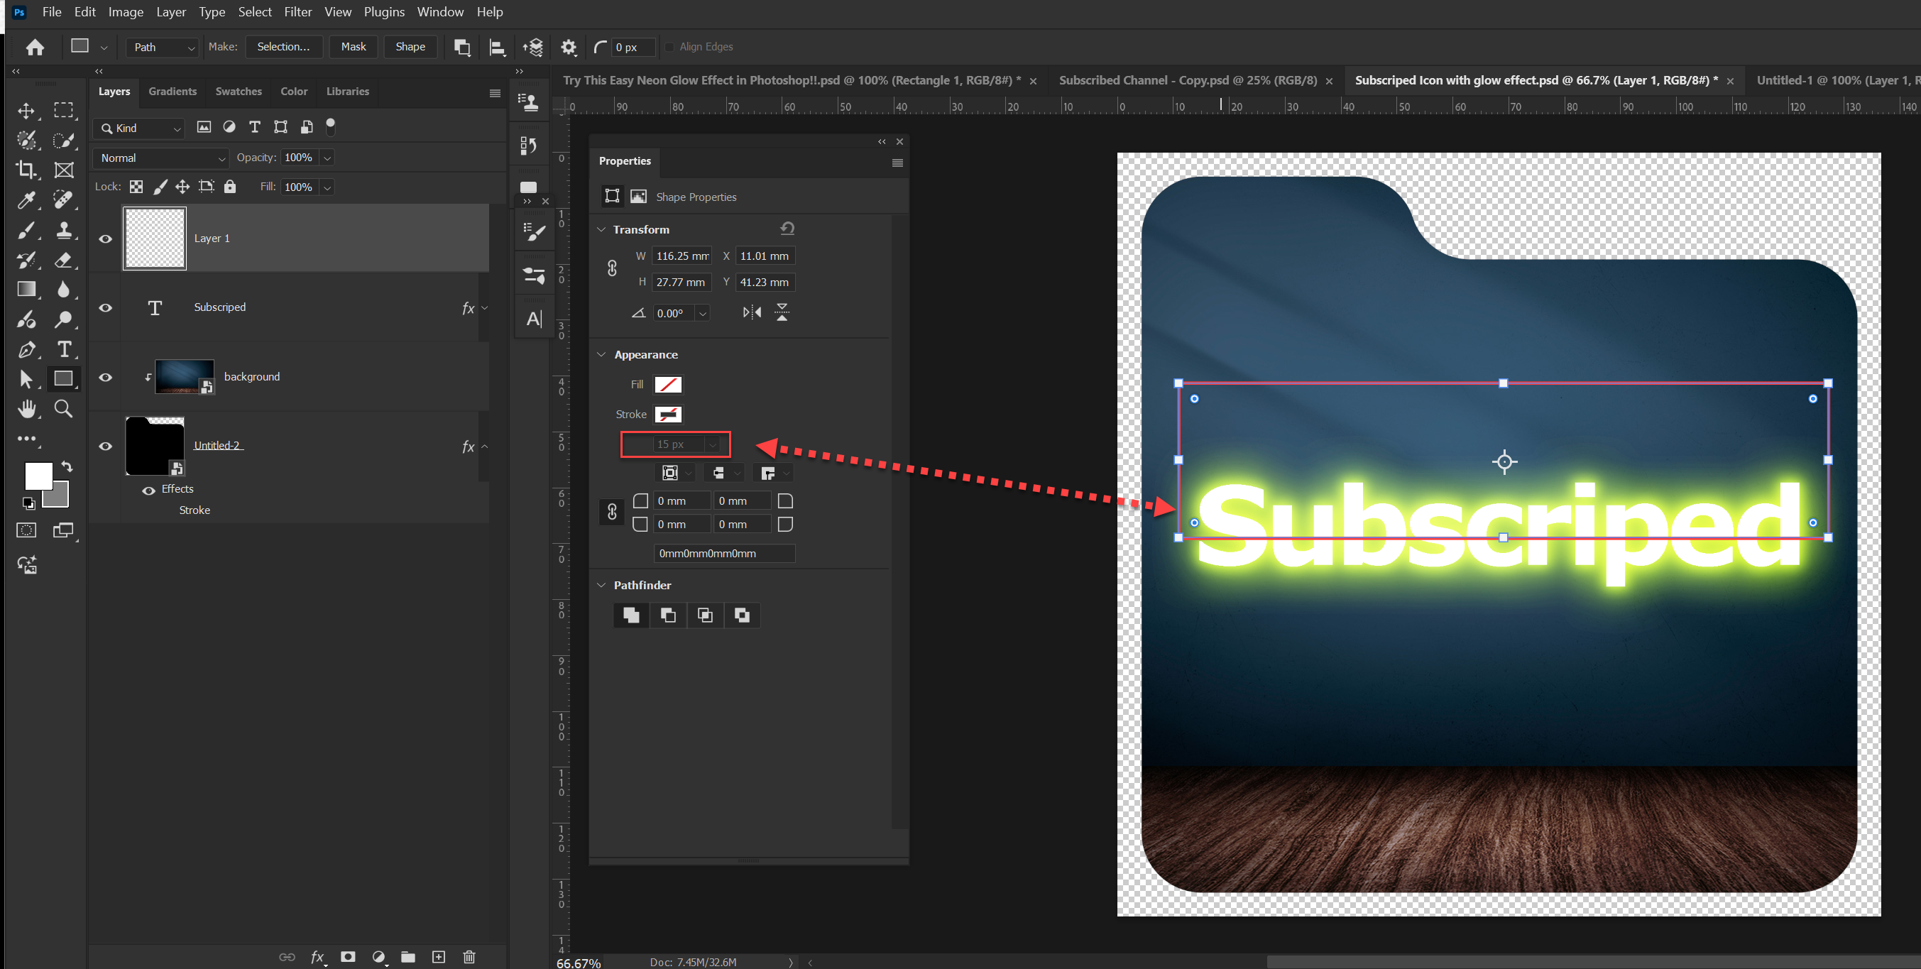Click the Delete layer trash icon
This screenshot has height=969, width=1921.
click(x=469, y=956)
